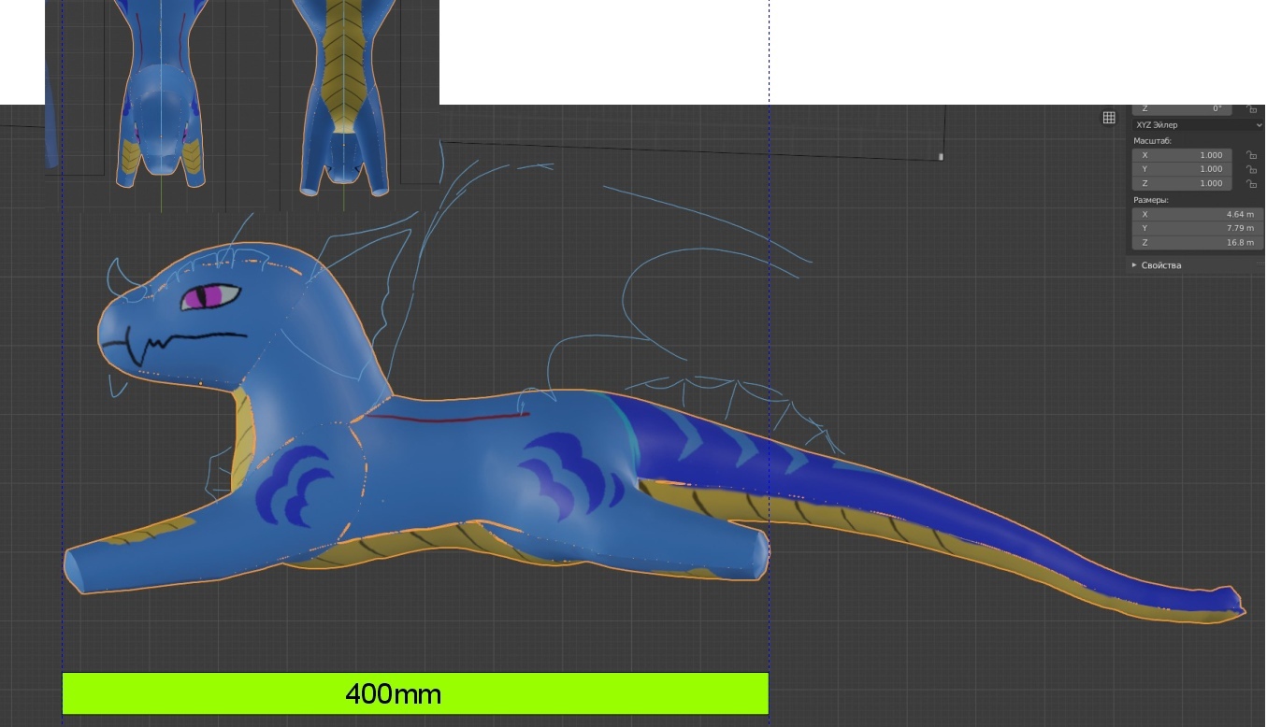The width and height of the screenshot is (1267, 727).
Task: Click the Размеры Z field showing 16.8 m
Action: (1197, 243)
